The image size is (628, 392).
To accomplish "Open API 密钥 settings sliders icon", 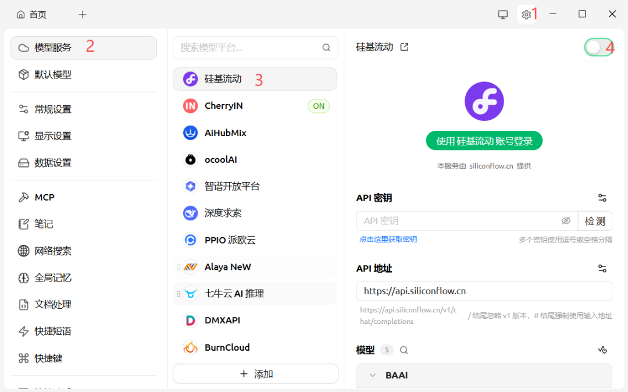I will click(x=602, y=198).
